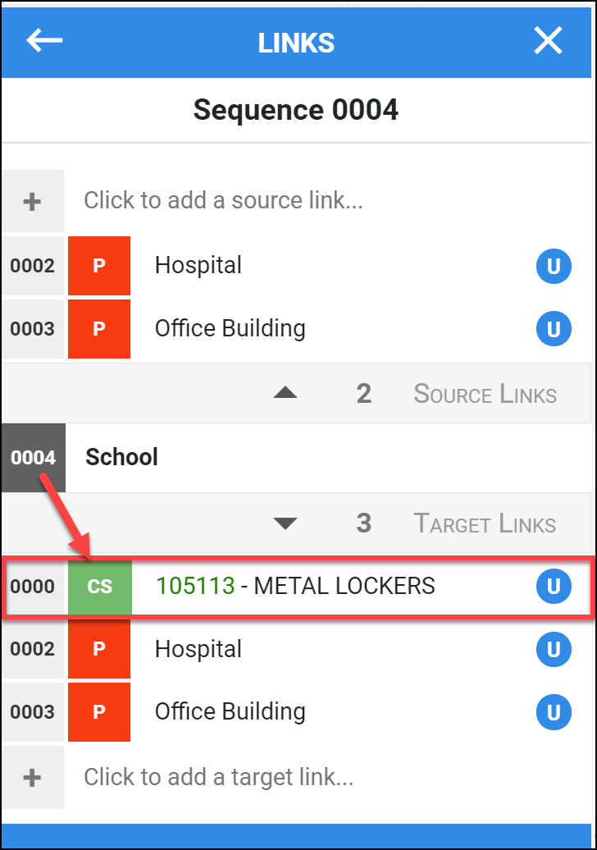Click U icon on target Hospital row

pos(554,650)
